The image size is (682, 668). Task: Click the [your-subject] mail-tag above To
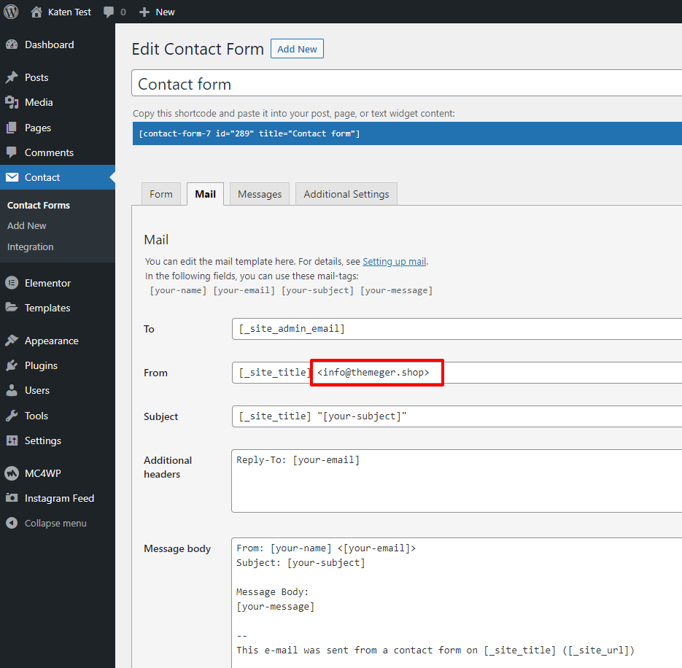(x=317, y=290)
